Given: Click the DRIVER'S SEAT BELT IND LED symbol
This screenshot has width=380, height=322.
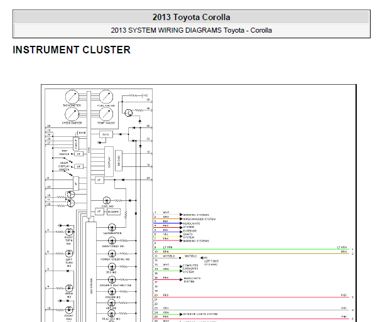Looking at the screenshot, I should coord(112,280).
